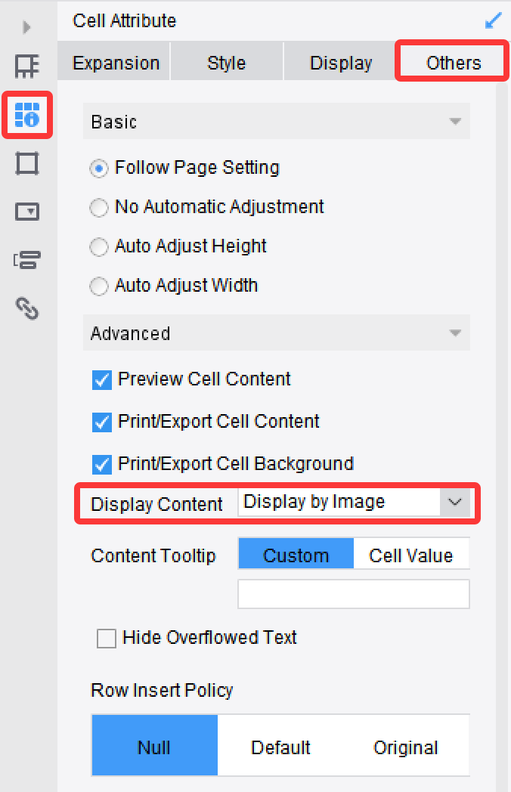Set Row Insert Policy to Default
Image resolution: width=511 pixels, height=792 pixels.
(x=280, y=747)
